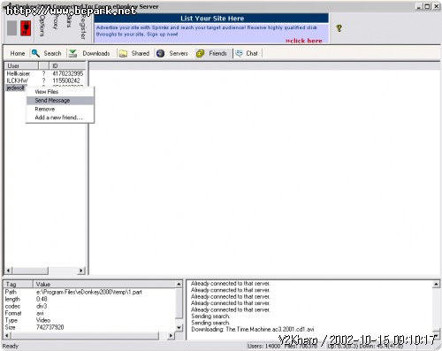
Task: Select friend ILCKHW in the list
Action: [x=17, y=80]
